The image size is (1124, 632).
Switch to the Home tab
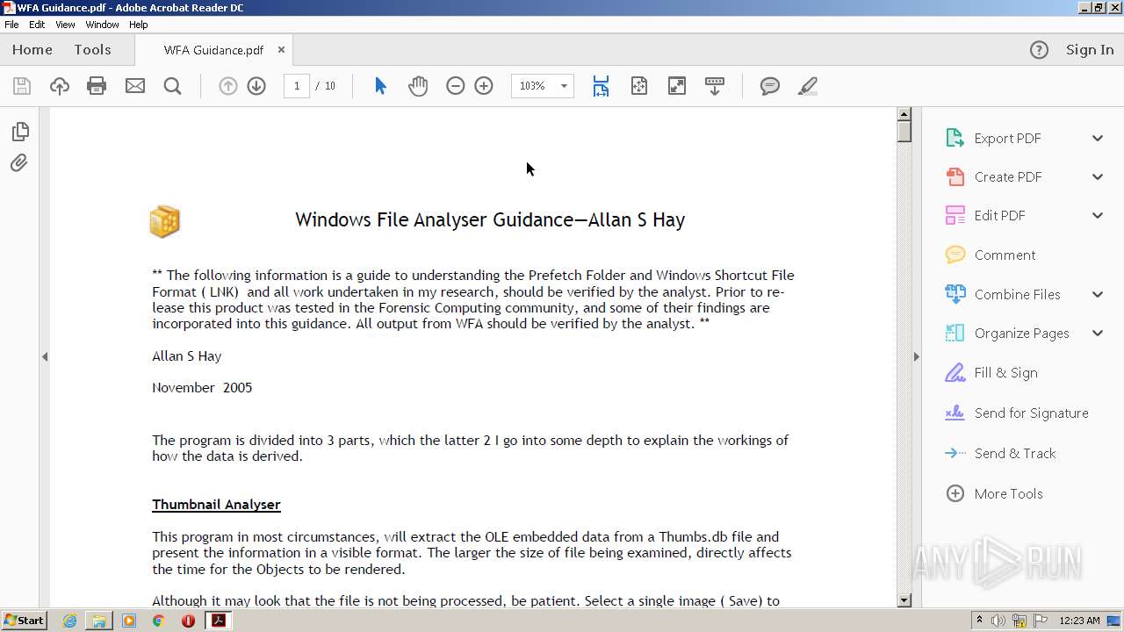32,50
